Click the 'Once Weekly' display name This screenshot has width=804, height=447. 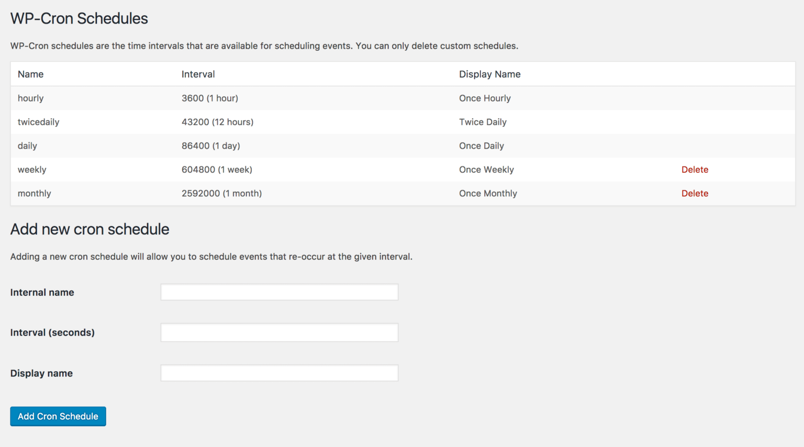click(x=486, y=170)
